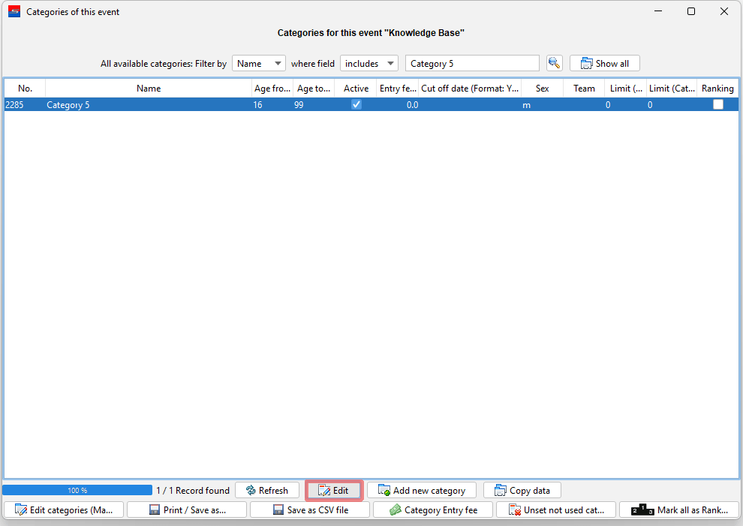743x526 pixels.
Task: Click the search magnifier icon
Action: pos(554,63)
